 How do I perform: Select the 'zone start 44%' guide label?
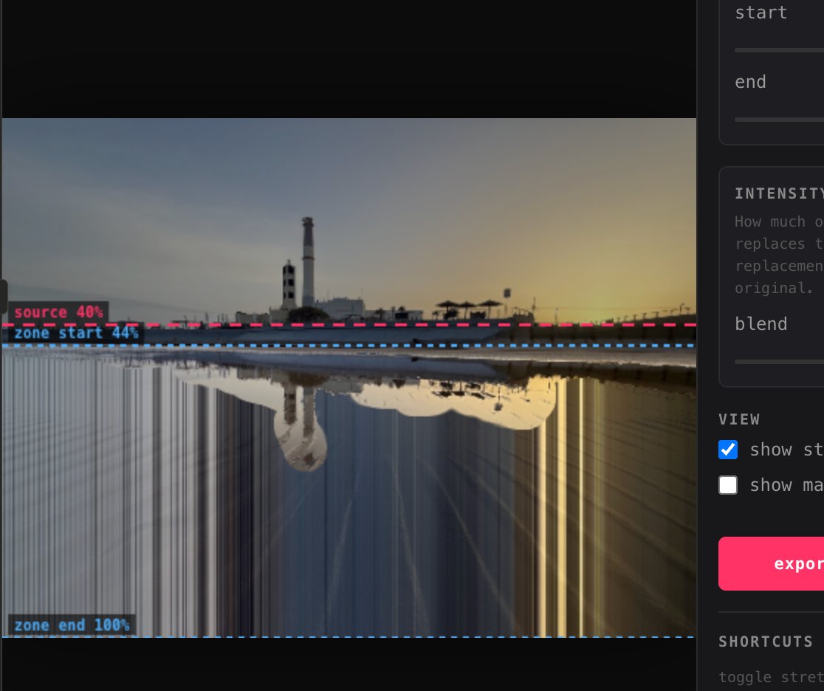74,333
